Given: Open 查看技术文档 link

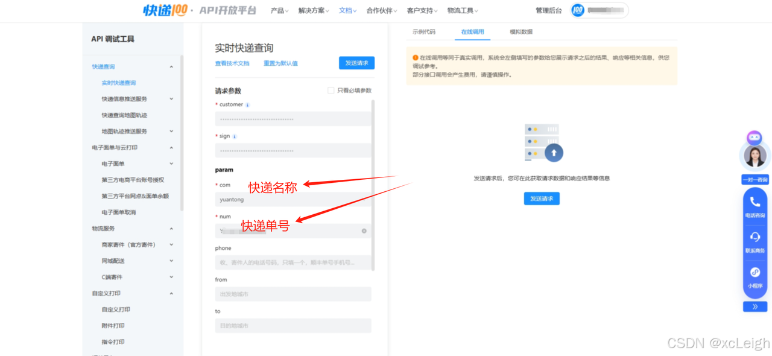Looking at the screenshot, I should pyautogui.click(x=232, y=63).
